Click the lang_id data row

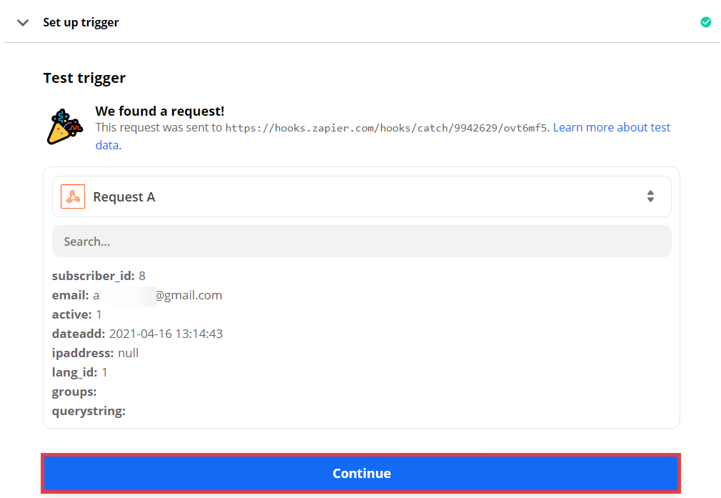pyautogui.click(x=80, y=372)
